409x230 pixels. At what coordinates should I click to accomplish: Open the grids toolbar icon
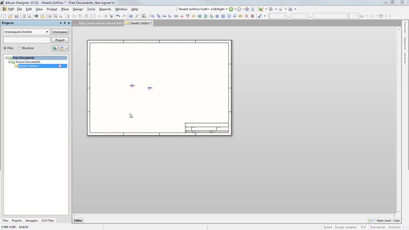pyautogui.click(x=290, y=9)
